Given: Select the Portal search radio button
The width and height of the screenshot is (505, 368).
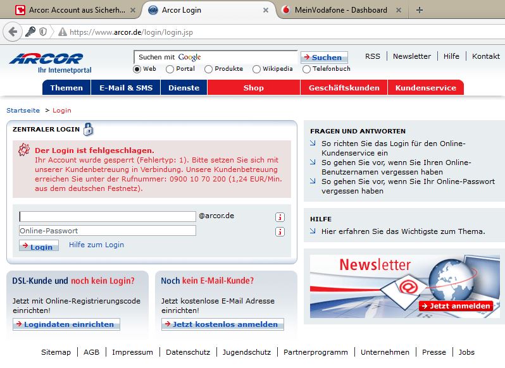Looking at the screenshot, I should click(x=170, y=69).
